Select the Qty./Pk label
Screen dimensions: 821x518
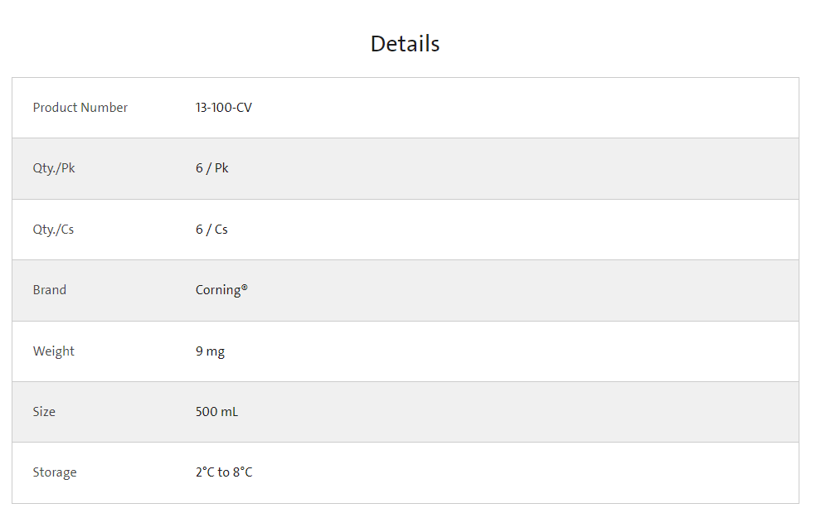[x=53, y=168]
